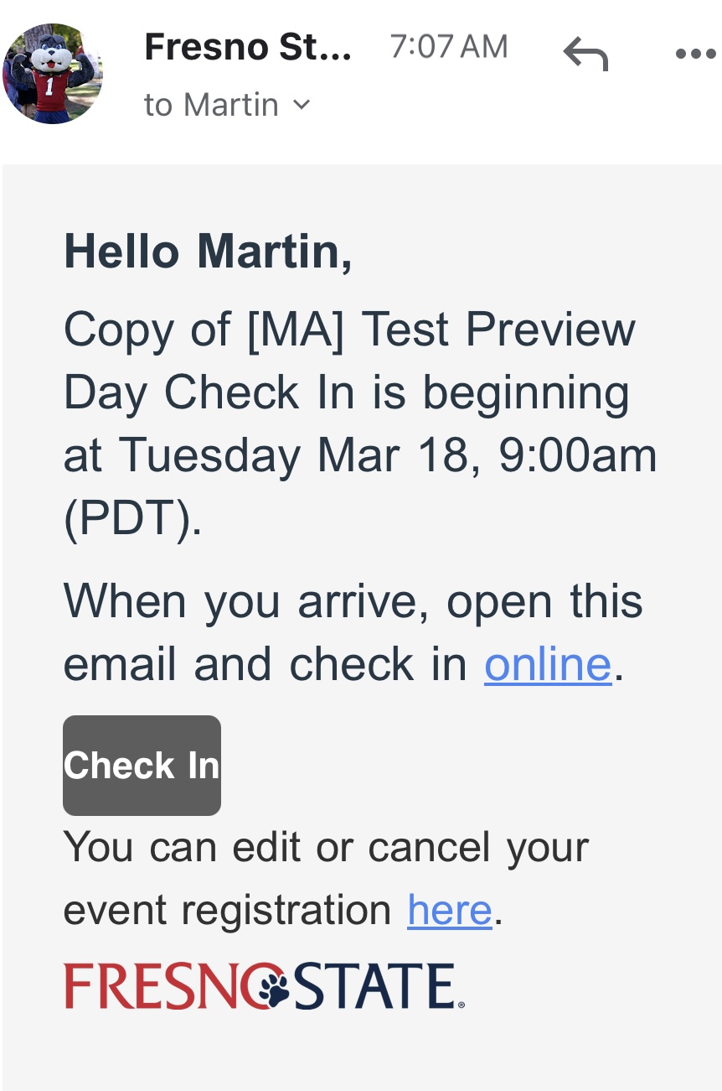Tap the 7:07 AM timestamp
Screen dimensions: 722x1091
pyautogui.click(x=449, y=47)
